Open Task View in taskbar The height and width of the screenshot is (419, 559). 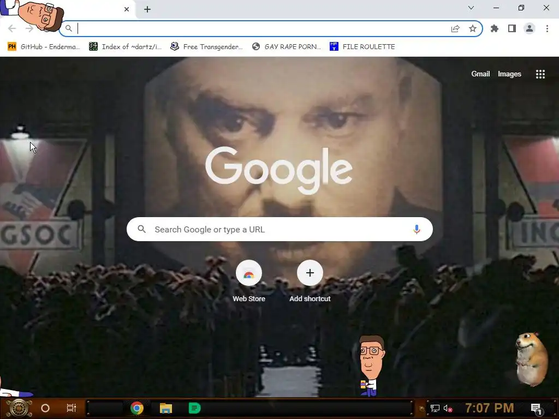pyautogui.click(x=72, y=408)
